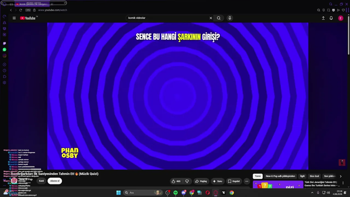Select the Tümü filter chip

pyautogui.click(x=258, y=176)
